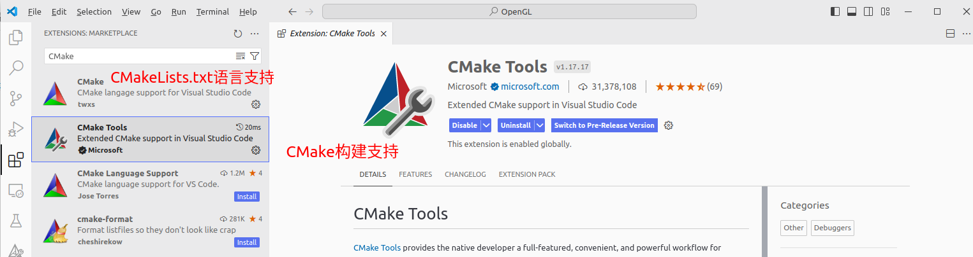Click the 31,378,108 install count
Image resolution: width=973 pixels, height=257 pixels.
[x=607, y=87]
